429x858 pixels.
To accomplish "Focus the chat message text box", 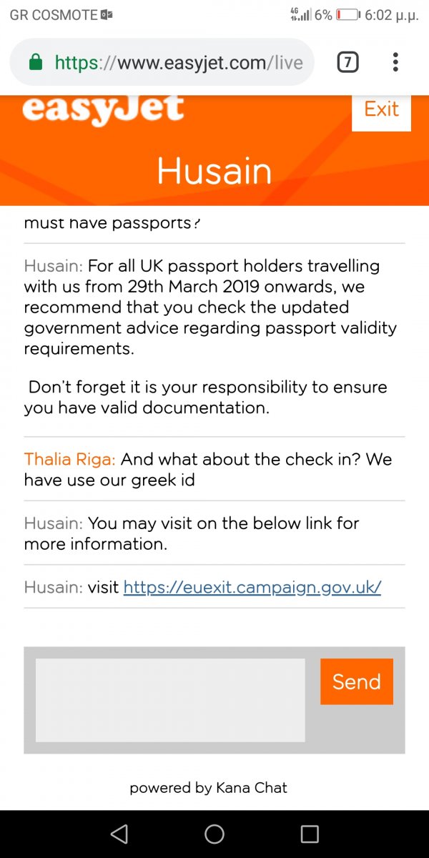I will tap(170, 700).
